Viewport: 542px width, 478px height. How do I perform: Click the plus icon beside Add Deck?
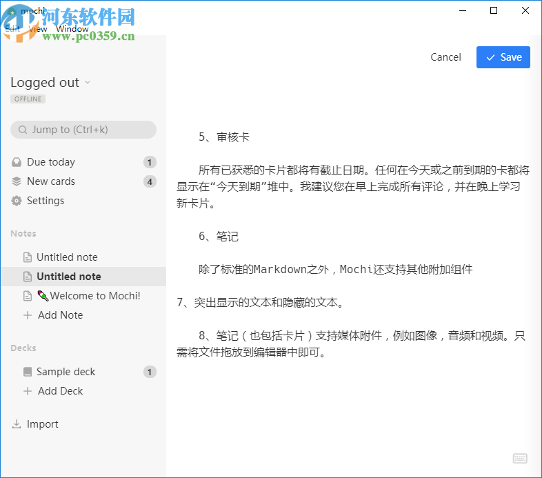28,391
